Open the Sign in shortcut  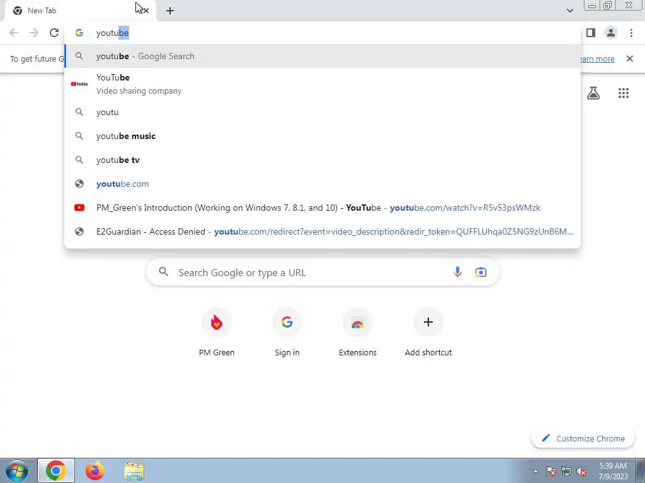[x=287, y=333]
